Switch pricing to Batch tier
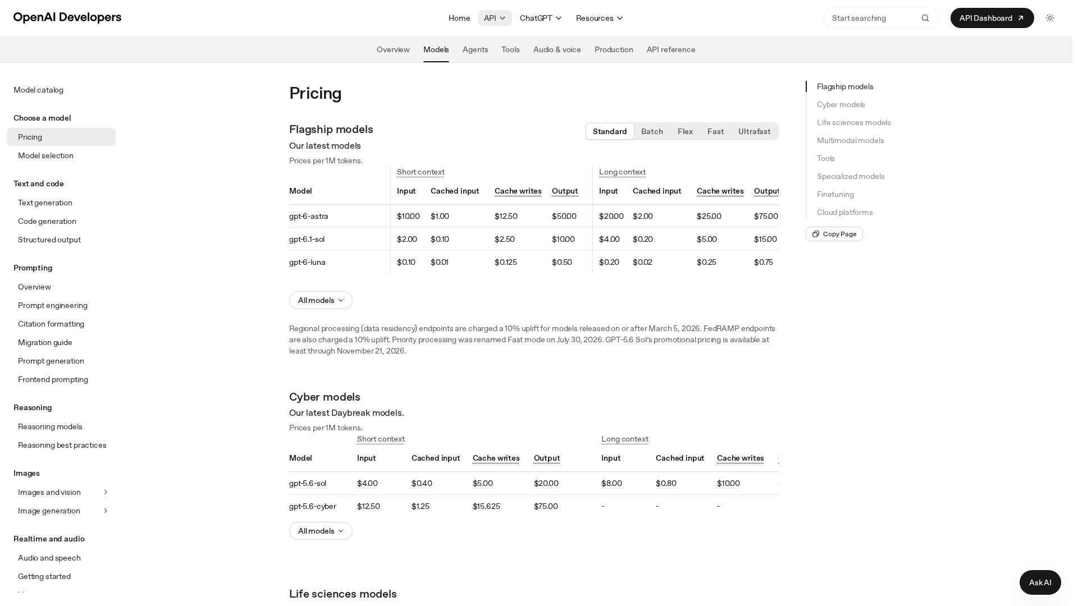 tap(652, 131)
